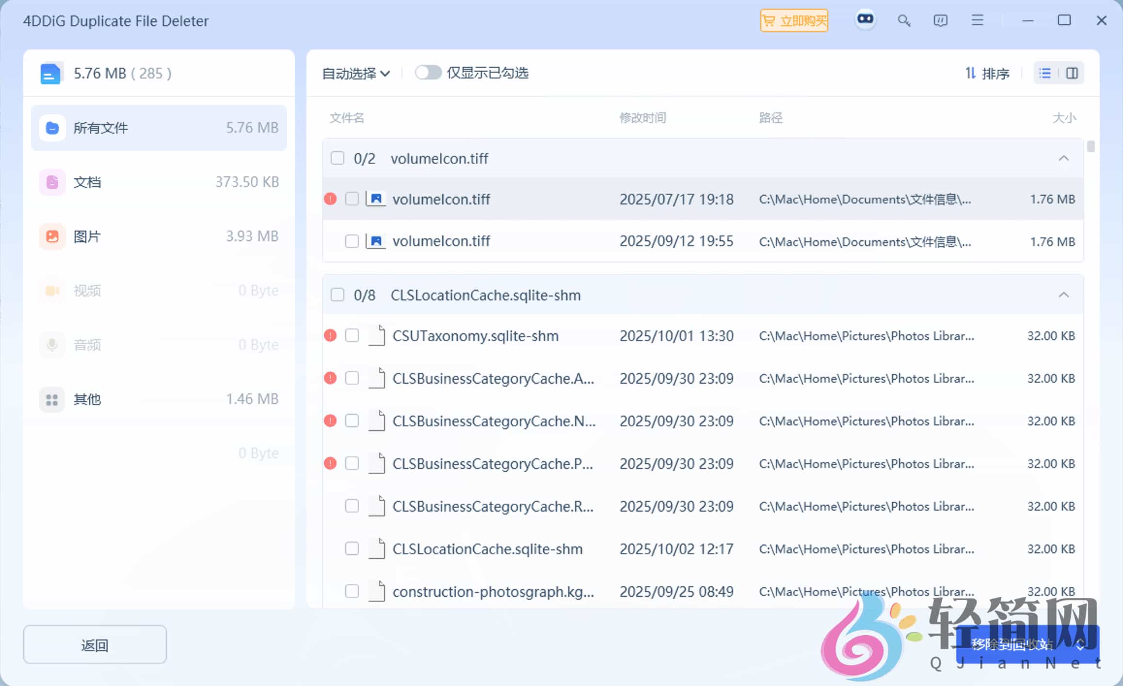Image resolution: width=1123 pixels, height=686 pixels.
Task: Check the first volumeIcon.tiff file checkbox
Action: pyautogui.click(x=352, y=199)
